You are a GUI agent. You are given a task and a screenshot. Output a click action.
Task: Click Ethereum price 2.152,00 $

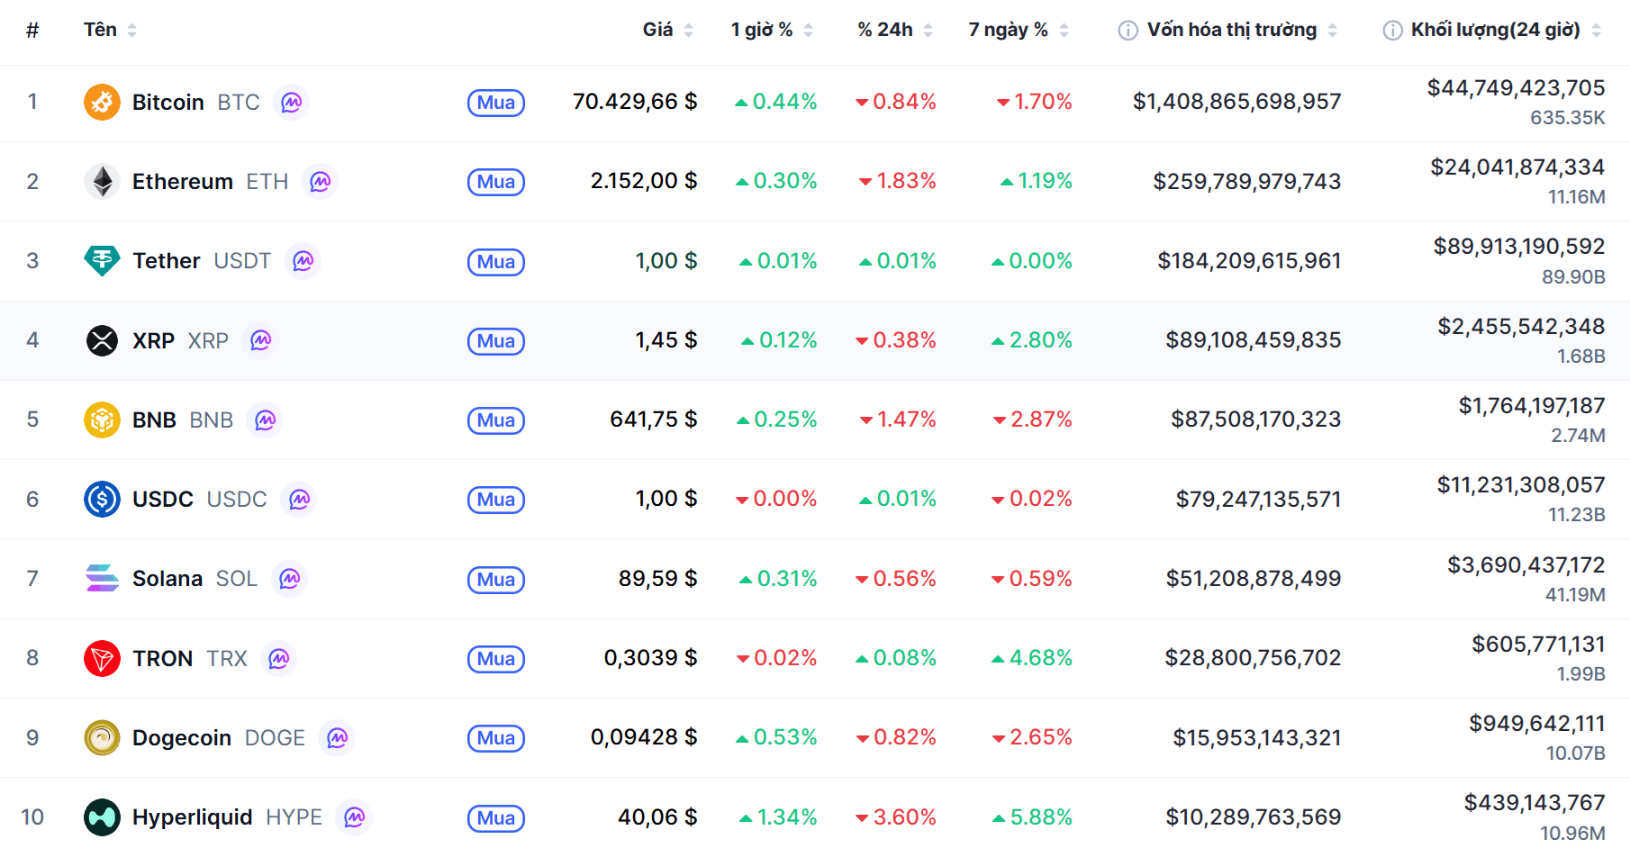[644, 181]
